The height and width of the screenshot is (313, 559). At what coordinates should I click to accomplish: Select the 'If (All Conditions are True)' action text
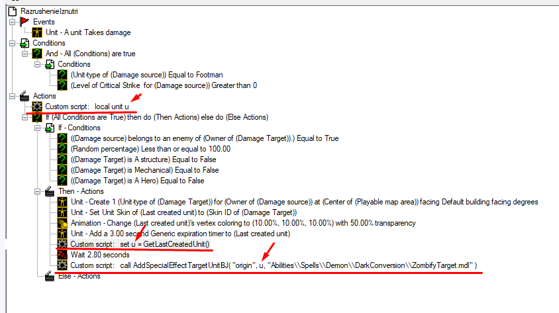157,117
